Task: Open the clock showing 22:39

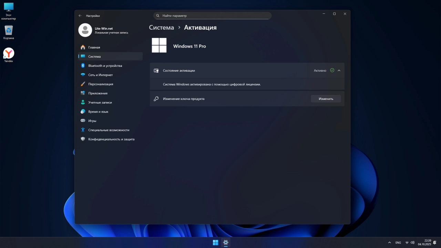Action: pos(424,242)
